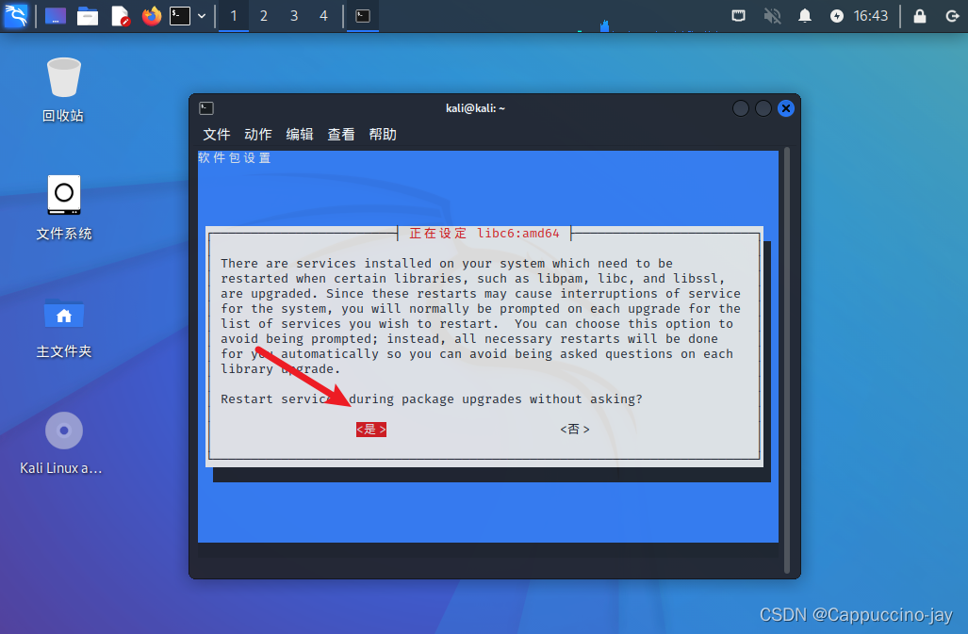Viewport: 968px width, 634px height.
Task: Open the Kali Linux disc desktop icon
Action: pos(61,443)
